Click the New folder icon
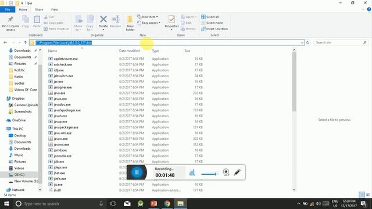This screenshot has height=209, width=372. pyautogui.click(x=130, y=19)
